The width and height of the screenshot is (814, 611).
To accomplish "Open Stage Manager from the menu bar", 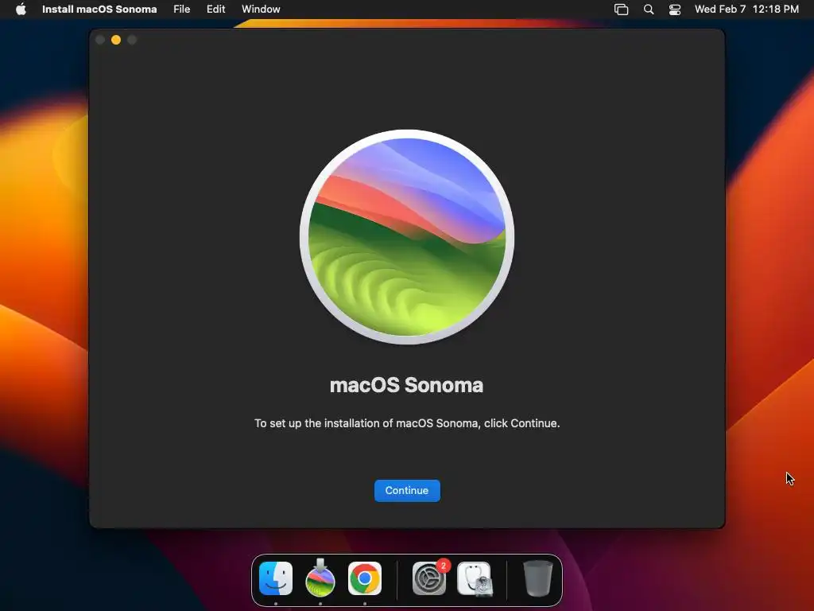I will 622,10.
